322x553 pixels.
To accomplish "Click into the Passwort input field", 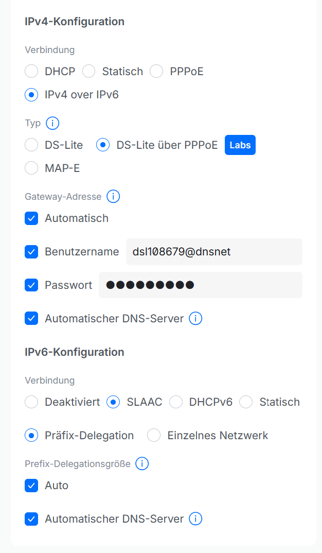I will [201, 285].
